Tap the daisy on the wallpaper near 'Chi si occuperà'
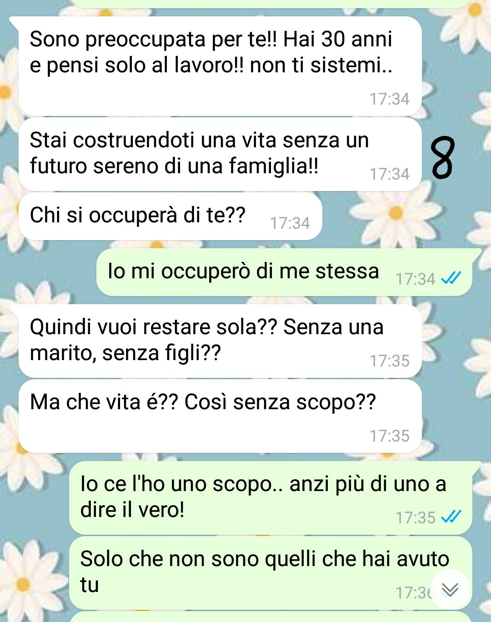 (395, 213)
